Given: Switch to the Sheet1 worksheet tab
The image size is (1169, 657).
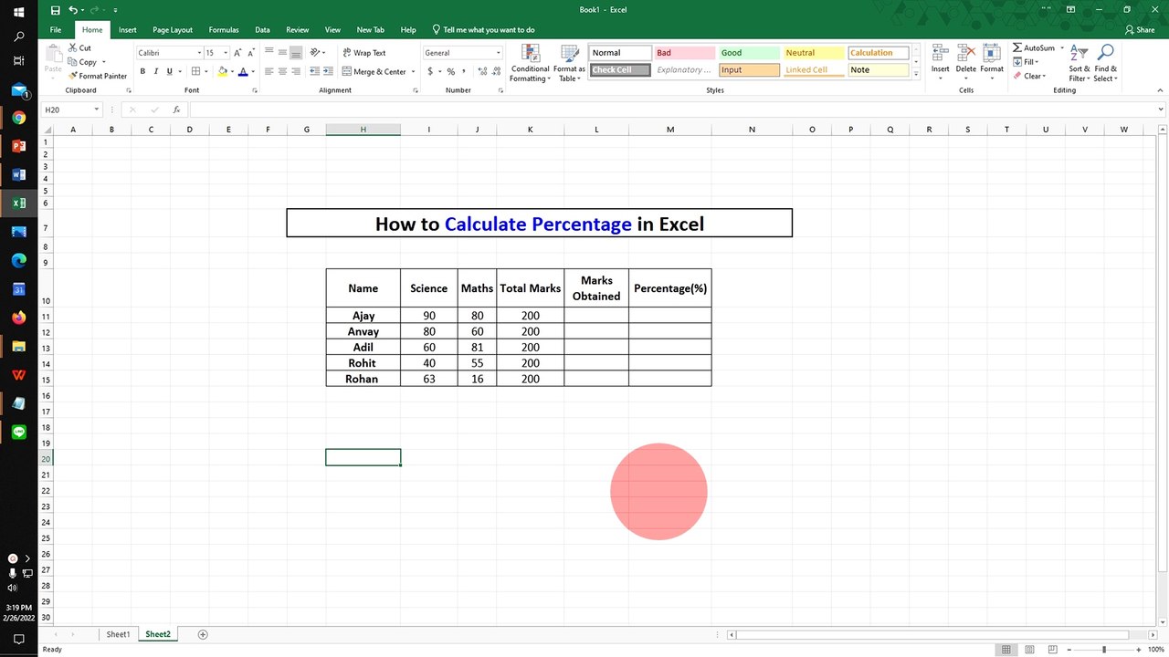Looking at the screenshot, I should (x=118, y=634).
